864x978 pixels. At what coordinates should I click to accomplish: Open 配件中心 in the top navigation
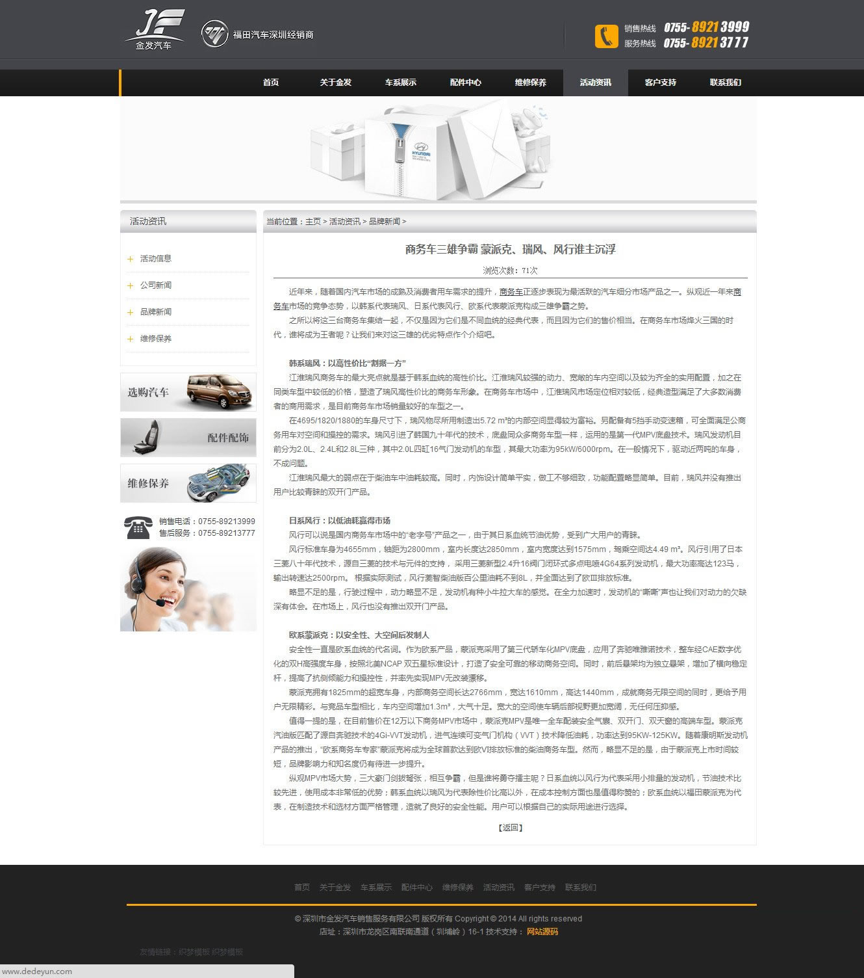point(466,83)
